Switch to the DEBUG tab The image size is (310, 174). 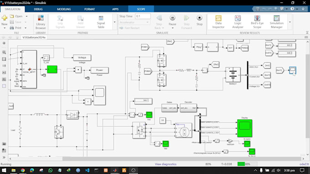tap(38, 9)
